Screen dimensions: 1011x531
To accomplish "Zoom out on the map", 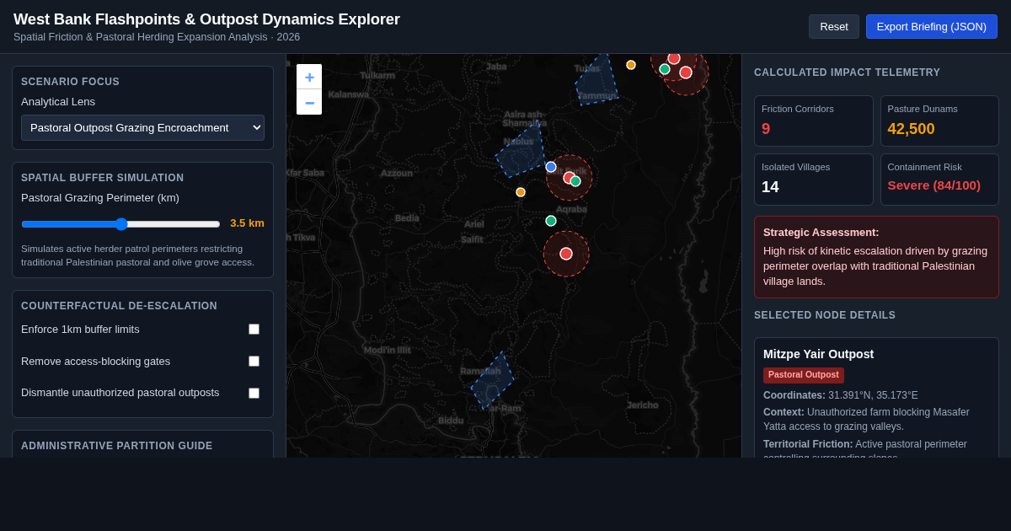I will coord(309,102).
